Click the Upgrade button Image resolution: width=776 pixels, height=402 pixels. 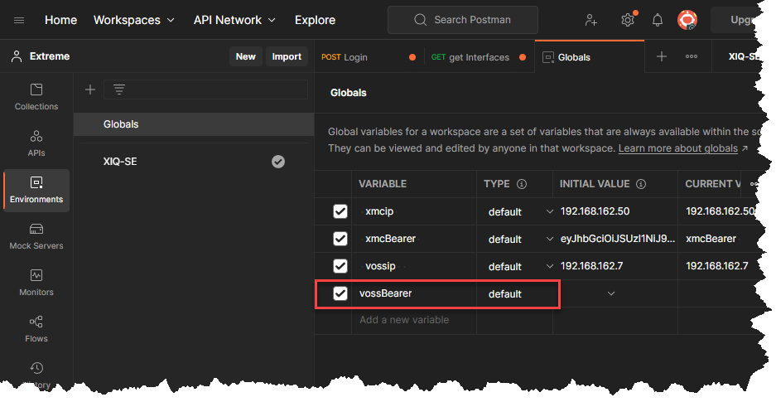click(735, 20)
